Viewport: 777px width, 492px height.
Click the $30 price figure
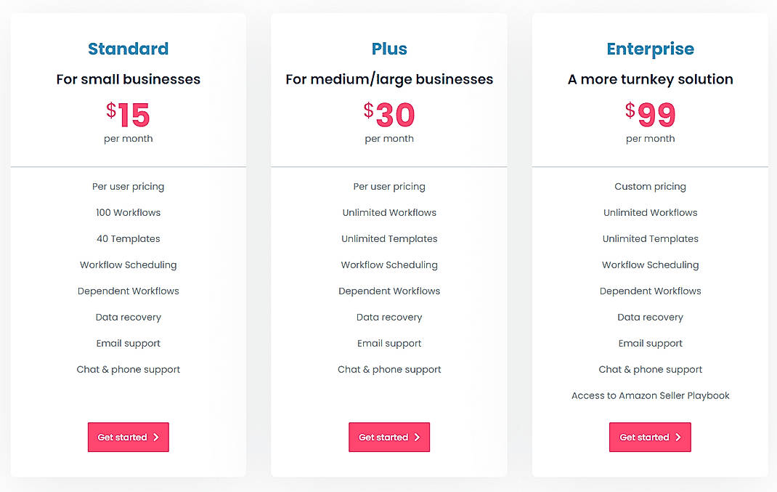(389, 114)
